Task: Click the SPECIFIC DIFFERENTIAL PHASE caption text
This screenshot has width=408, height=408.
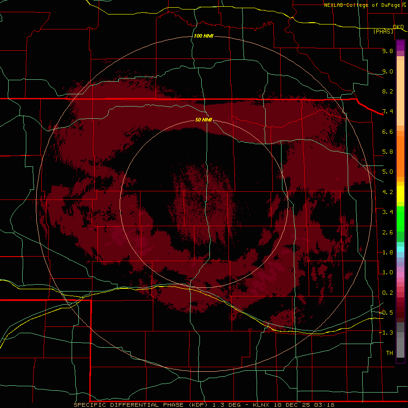Action: click(x=128, y=405)
